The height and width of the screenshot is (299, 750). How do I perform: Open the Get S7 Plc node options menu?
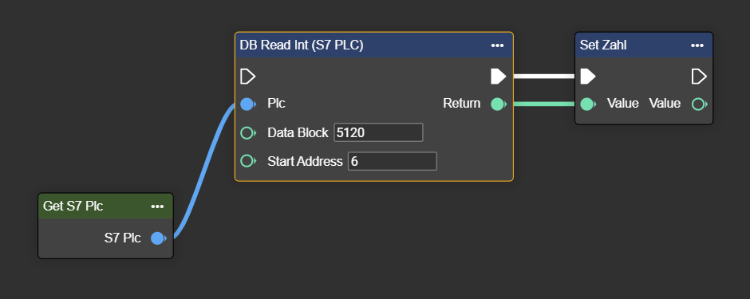tap(157, 207)
